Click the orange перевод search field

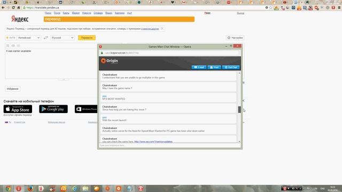(119, 19)
